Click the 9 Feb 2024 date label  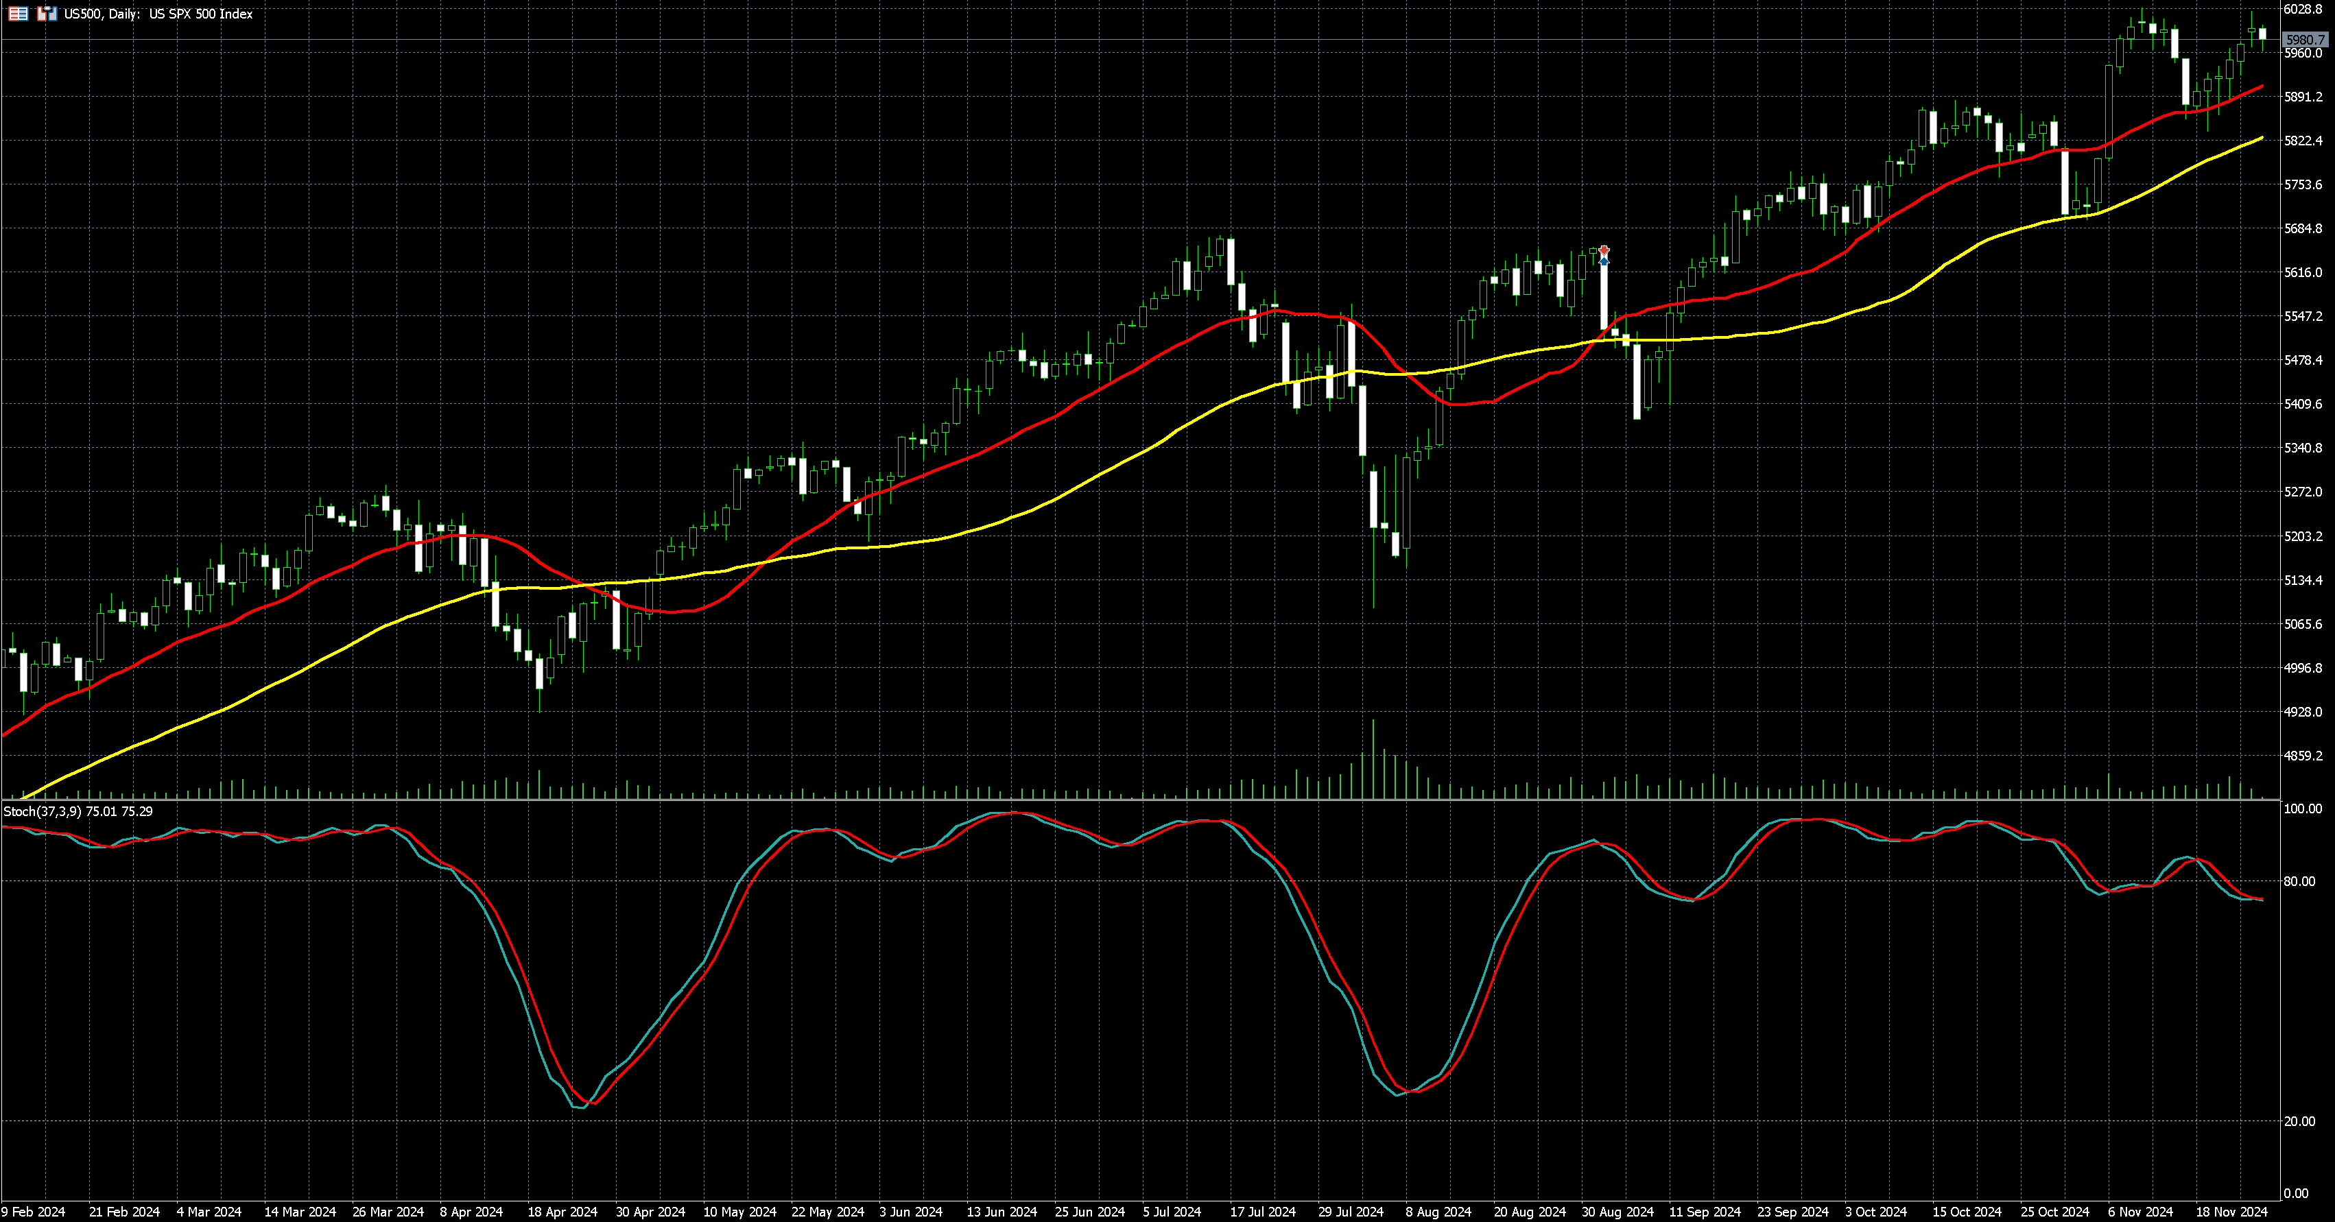[34, 1211]
